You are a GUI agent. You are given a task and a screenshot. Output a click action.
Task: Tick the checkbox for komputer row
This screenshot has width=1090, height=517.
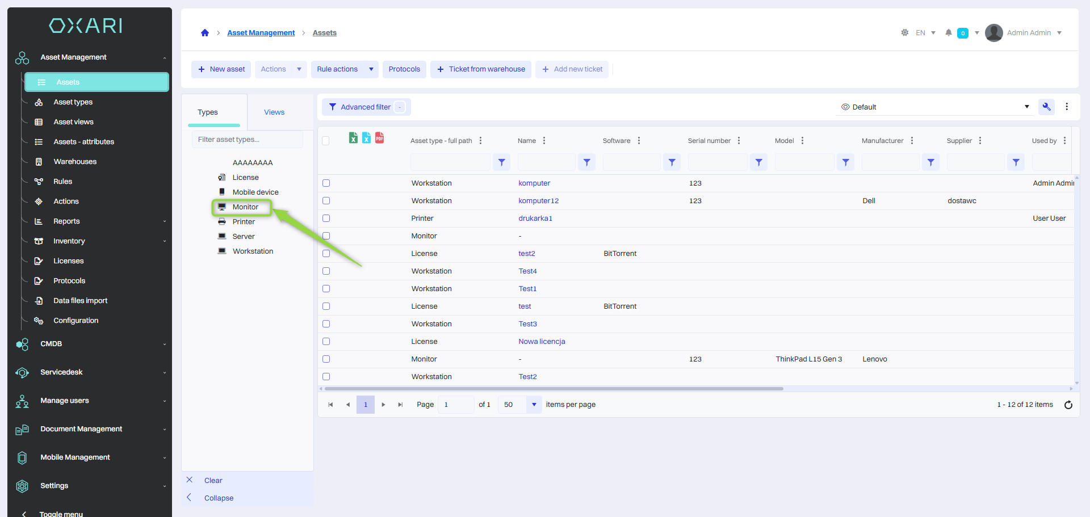click(326, 183)
